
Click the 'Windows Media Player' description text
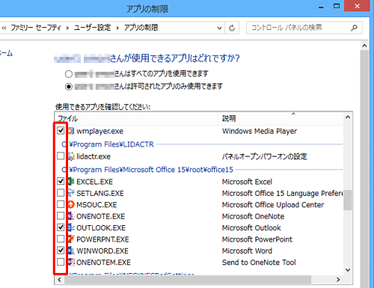(x=260, y=131)
